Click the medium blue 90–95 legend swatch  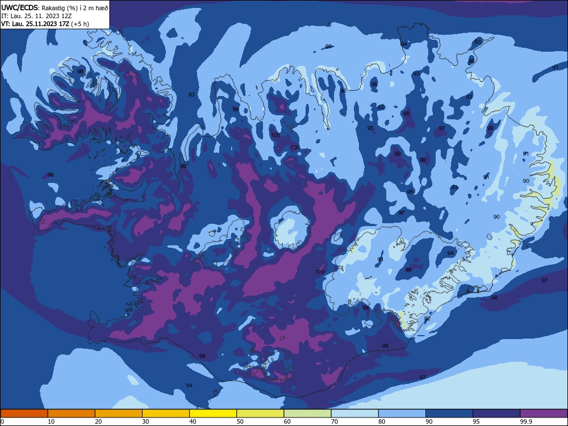(x=449, y=414)
